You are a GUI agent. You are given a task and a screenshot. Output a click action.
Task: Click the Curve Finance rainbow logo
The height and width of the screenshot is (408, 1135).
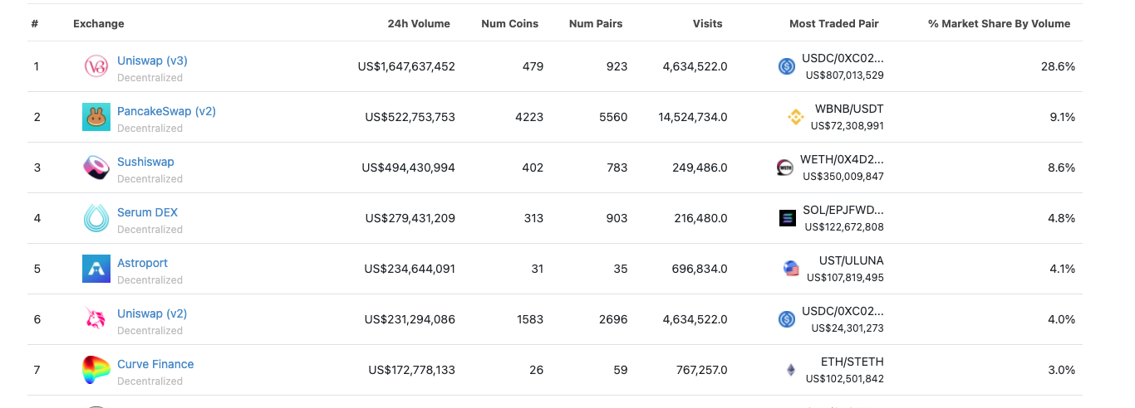(x=96, y=370)
